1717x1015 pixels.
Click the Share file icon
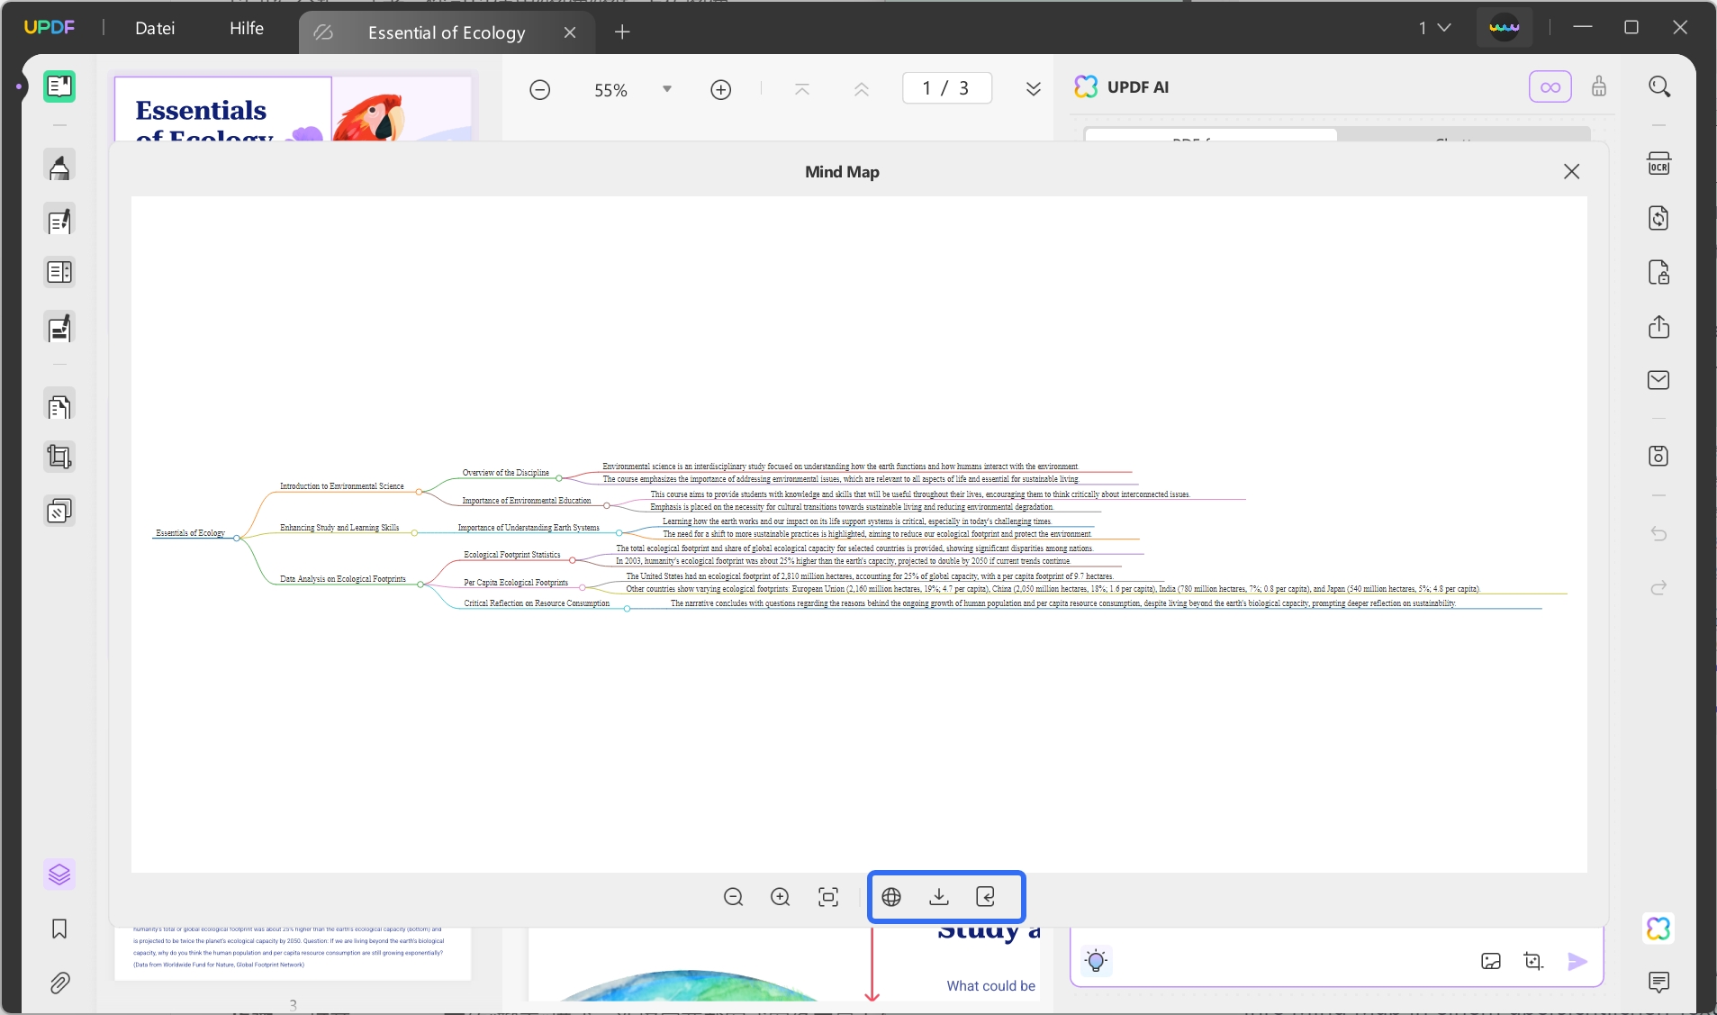(1658, 326)
